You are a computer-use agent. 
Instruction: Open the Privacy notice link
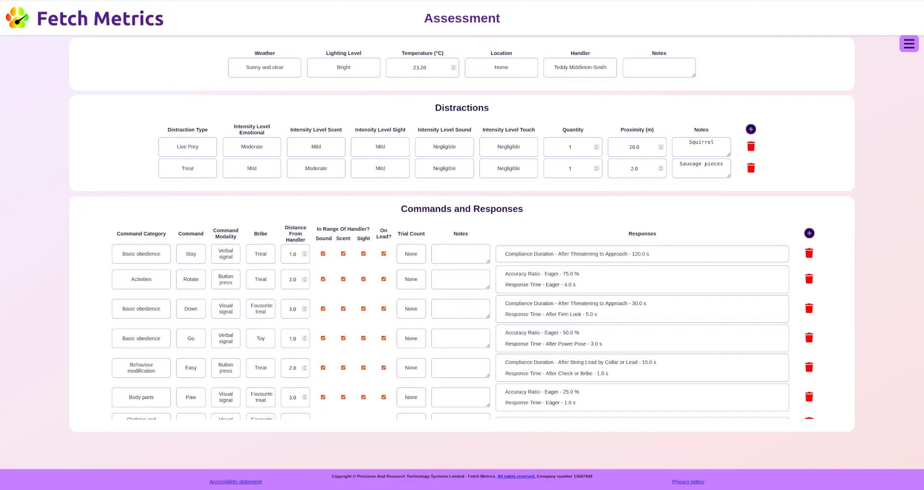point(688,482)
